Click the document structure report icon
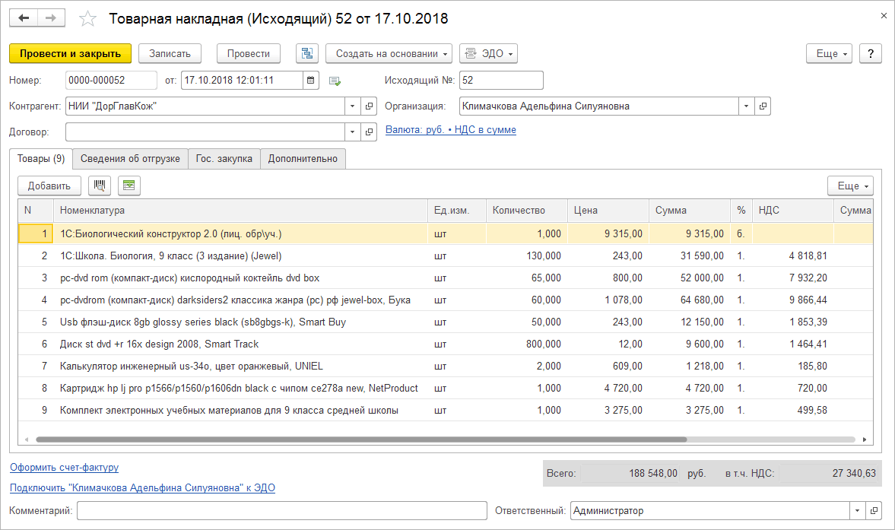 point(306,53)
